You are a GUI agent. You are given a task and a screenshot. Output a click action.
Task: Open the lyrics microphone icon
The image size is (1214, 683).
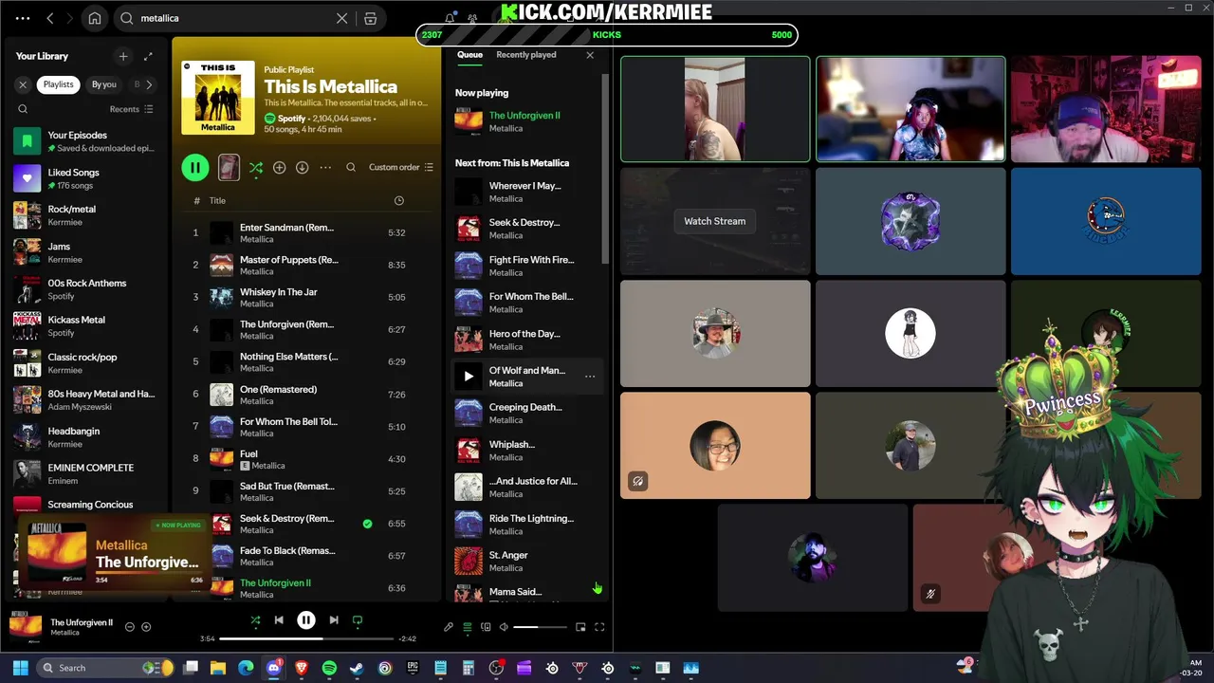(x=449, y=627)
